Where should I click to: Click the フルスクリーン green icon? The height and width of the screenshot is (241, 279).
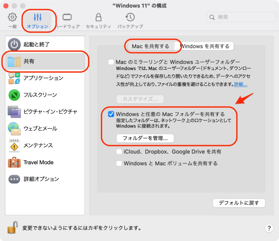[x=14, y=95]
